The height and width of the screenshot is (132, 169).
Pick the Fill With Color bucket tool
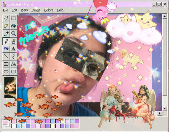click(x=13, y=26)
